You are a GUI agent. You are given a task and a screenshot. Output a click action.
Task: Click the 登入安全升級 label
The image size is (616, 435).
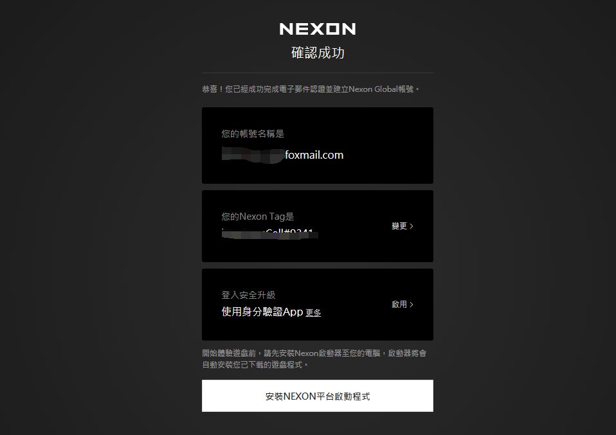click(x=248, y=295)
